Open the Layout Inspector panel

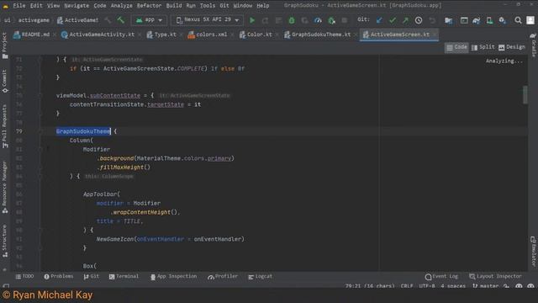[x=495, y=277]
